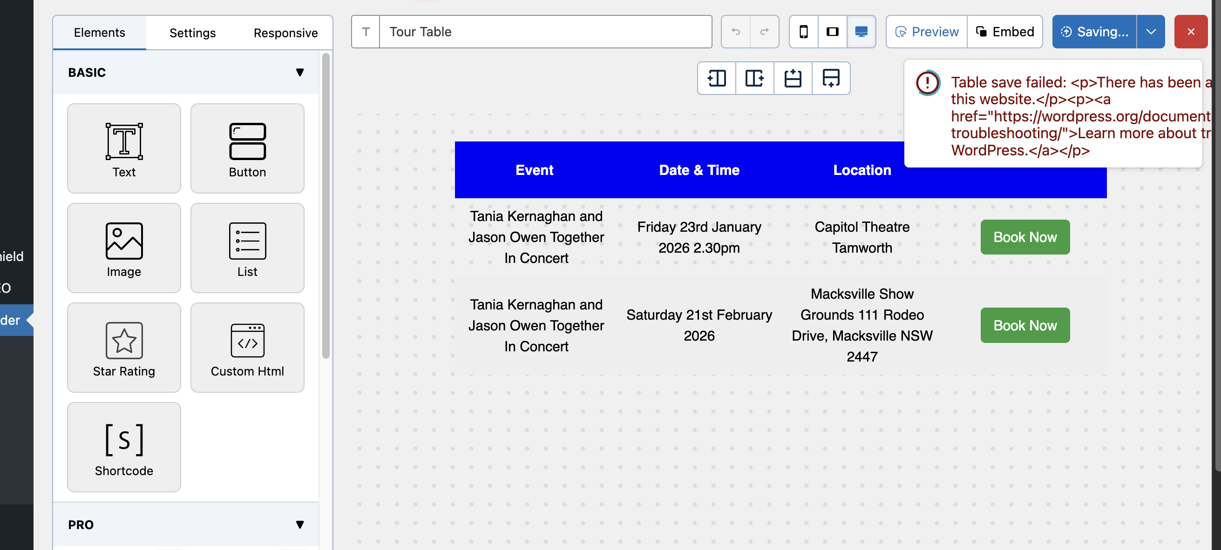This screenshot has height=550, width=1221.
Task: Add a Custom Html element
Action: [247, 347]
